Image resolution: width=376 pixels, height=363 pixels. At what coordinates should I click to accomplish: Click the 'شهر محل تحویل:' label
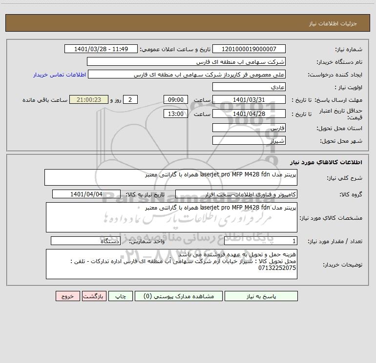point(341,141)
